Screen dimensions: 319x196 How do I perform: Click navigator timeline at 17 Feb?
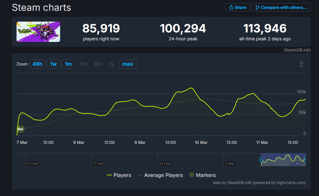[98, 164]
